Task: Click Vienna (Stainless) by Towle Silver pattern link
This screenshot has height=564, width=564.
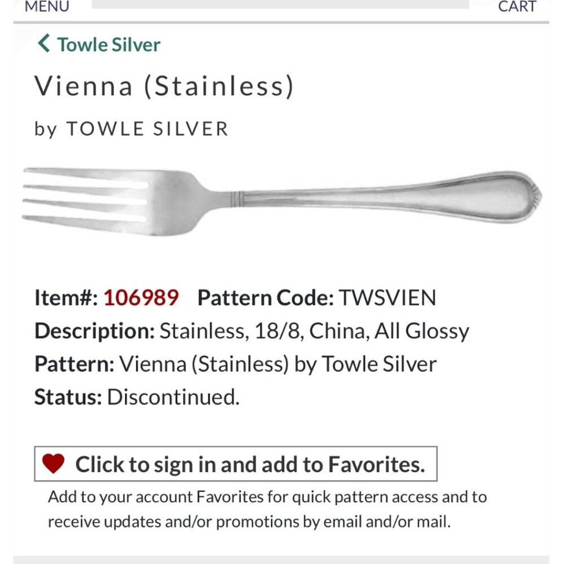Action: [x=277, y=363]
